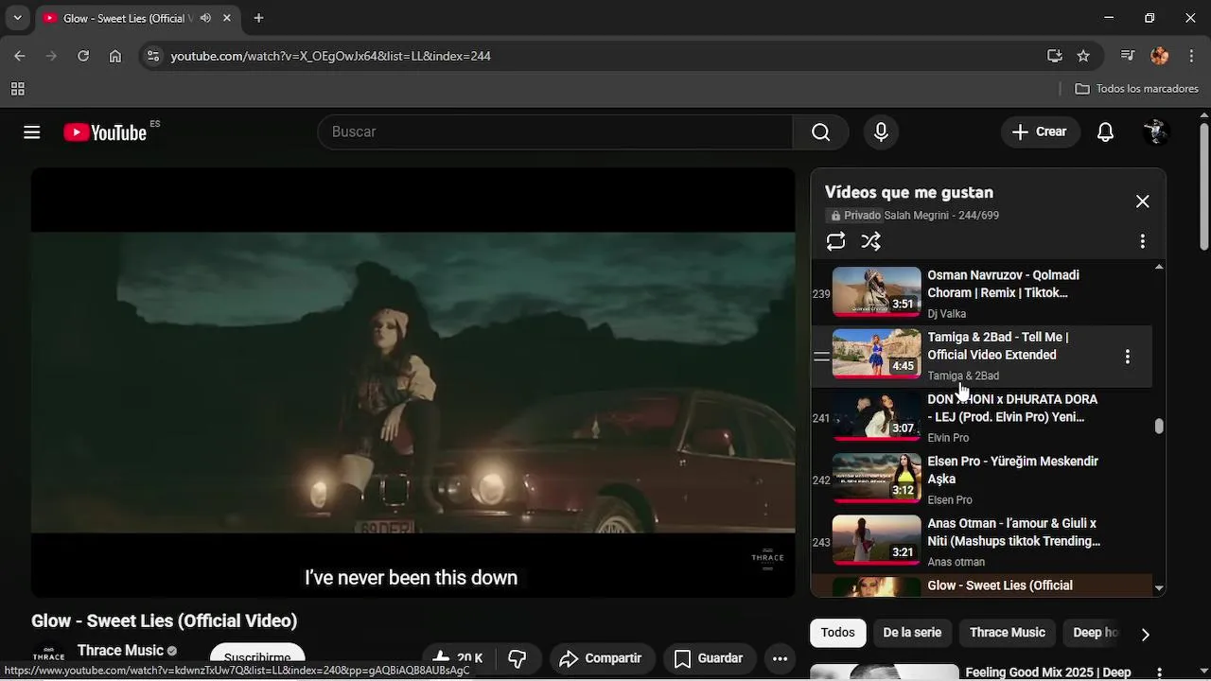1211x681 pixels.
Task: Show more chips with right chevron
Action: click(x=1145, y=634)
